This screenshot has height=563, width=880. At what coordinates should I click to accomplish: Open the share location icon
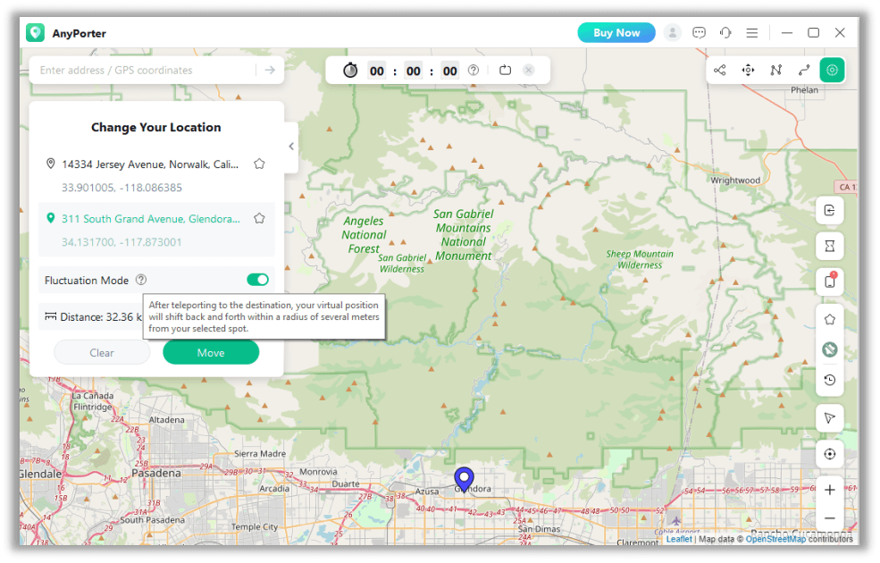point(719,71)
